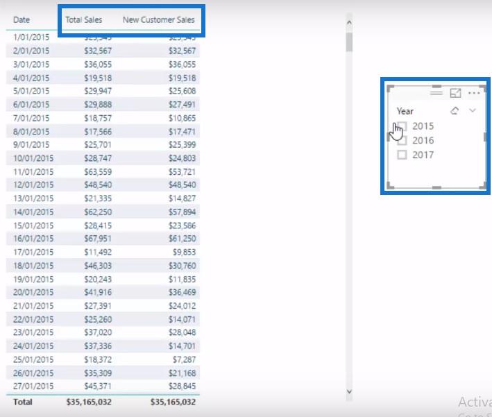Screen dimensions: 492x417
Task: Select the 2/01/2015 date cell
Action: tap(31, 51)
